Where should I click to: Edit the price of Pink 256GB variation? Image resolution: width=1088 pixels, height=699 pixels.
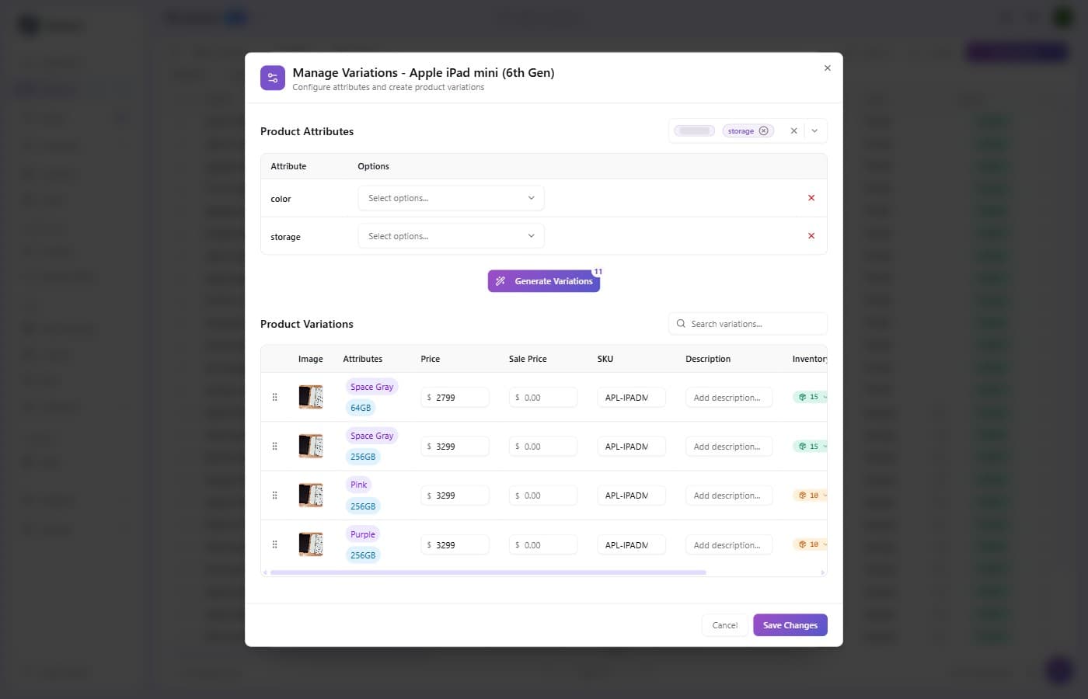[455, 496]
